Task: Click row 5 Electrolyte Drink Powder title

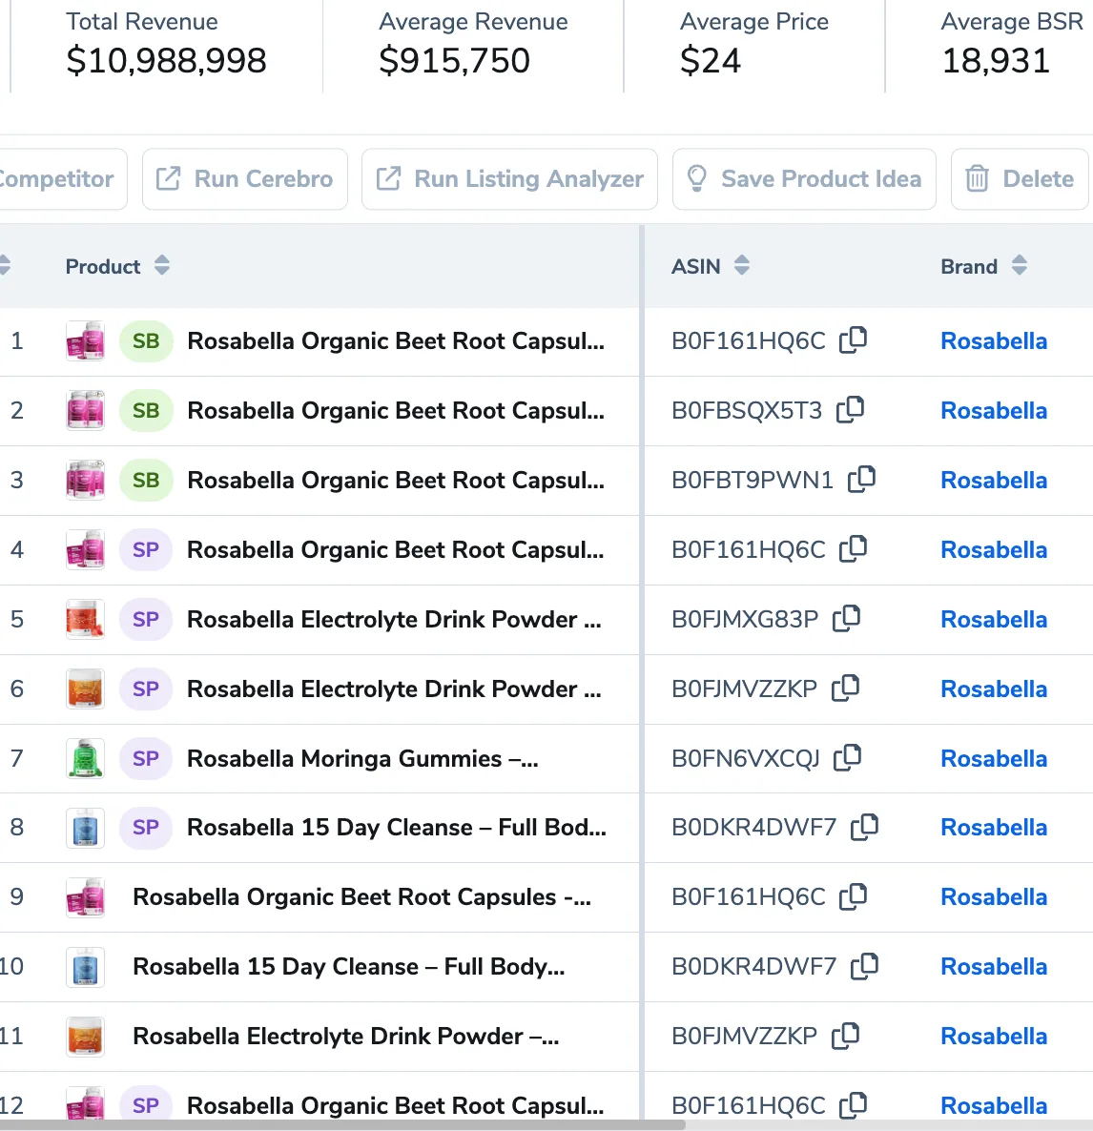Action: coord(394,619)
